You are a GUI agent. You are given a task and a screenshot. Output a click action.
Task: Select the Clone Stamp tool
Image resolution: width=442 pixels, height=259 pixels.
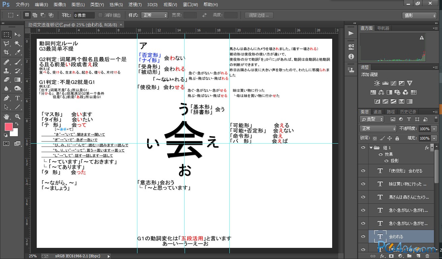6,71
